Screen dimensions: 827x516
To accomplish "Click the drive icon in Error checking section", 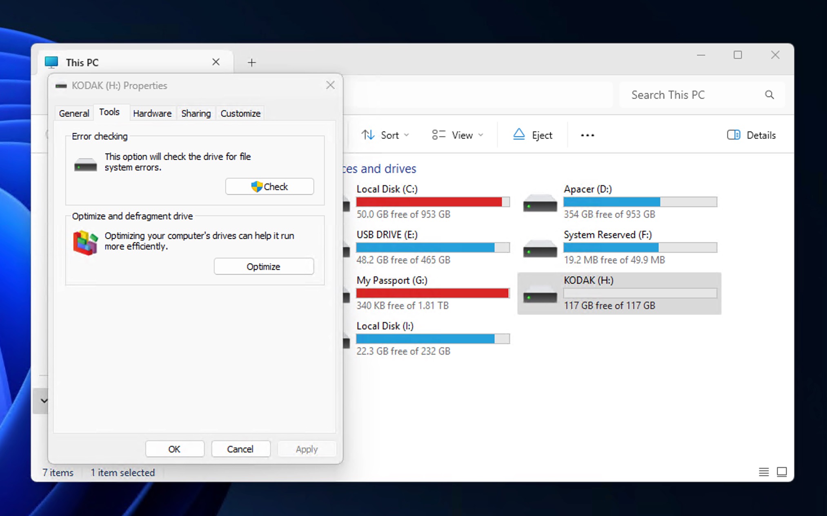I will click(x=85, y=165).
